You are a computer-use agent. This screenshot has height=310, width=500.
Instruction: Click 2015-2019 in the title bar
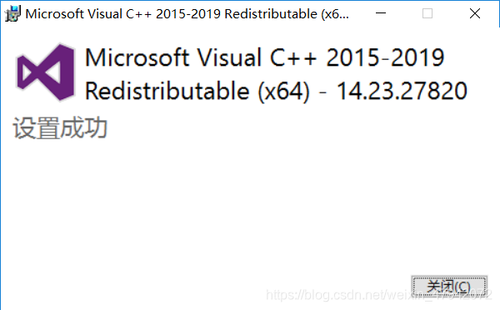click(x=187, y=13)
